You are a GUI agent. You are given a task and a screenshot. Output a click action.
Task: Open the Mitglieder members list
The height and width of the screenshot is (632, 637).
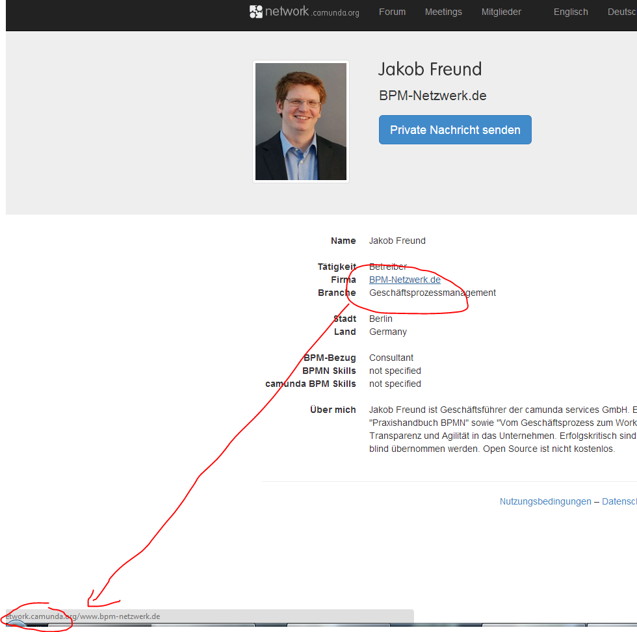pos(501,12)
